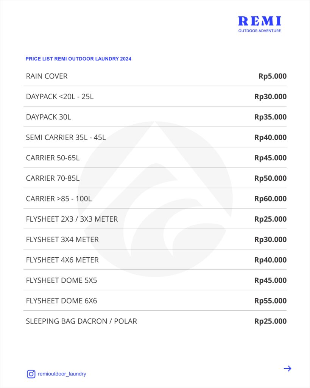Viewport: 310px width, 388px height.
Task: Select SEMI CARRIER 35L - 45L item
Action: pos(155,137)
